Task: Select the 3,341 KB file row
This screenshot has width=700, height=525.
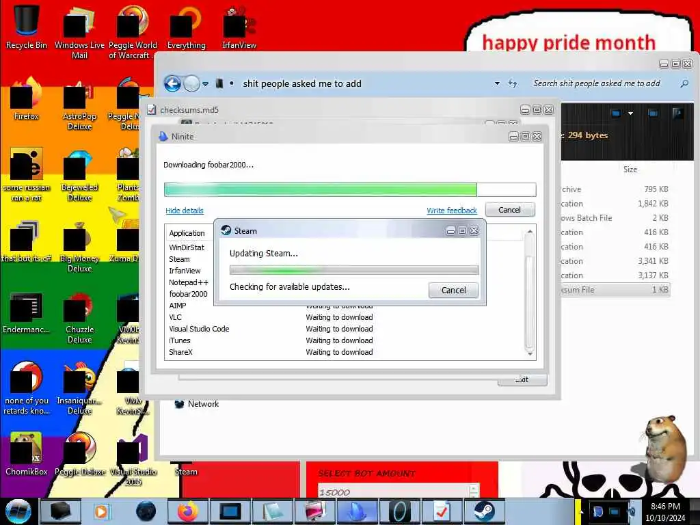Action: 615,260
